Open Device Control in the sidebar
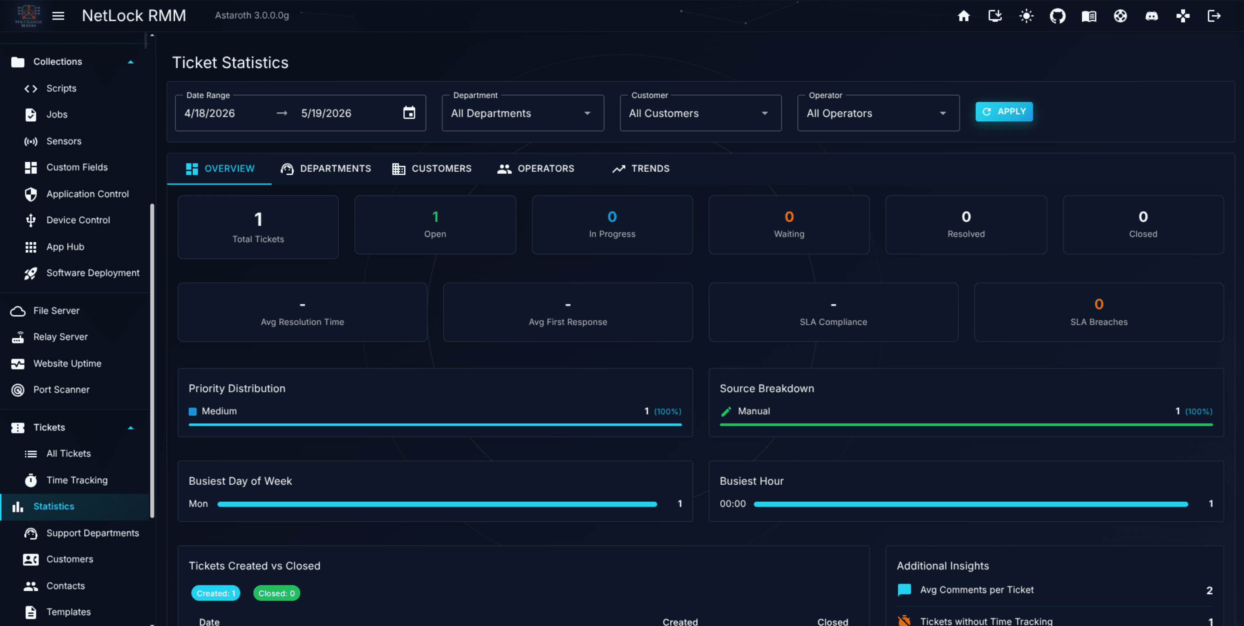Image resolution: width=1244 pixels, height=626 pixels. pyautogui.click(x=75, y=220)
